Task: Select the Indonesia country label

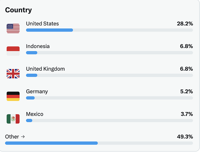Action: [x=38, y=46]
